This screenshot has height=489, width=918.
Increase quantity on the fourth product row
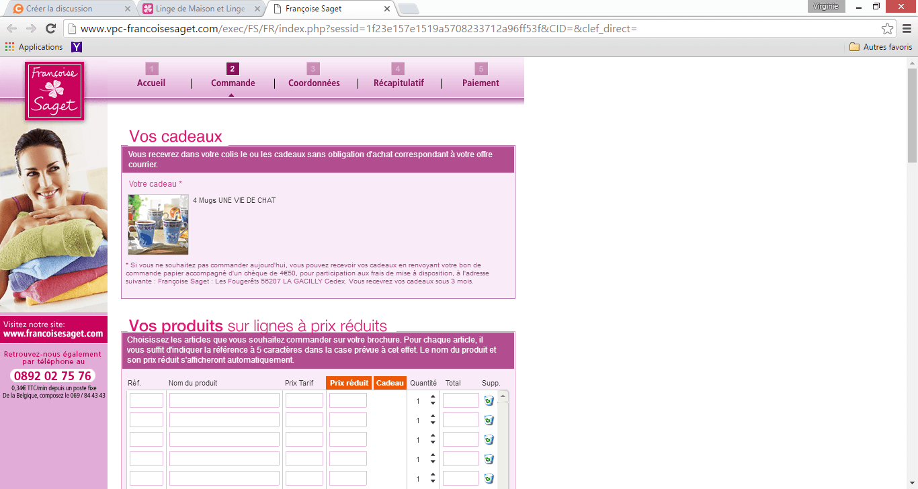point(433,455)
